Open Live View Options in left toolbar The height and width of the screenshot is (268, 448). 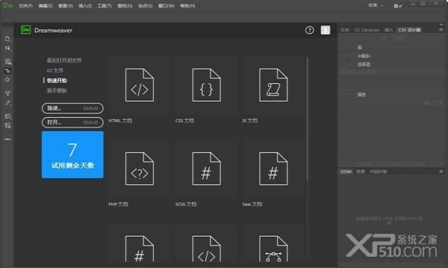[x=7, y=61]
